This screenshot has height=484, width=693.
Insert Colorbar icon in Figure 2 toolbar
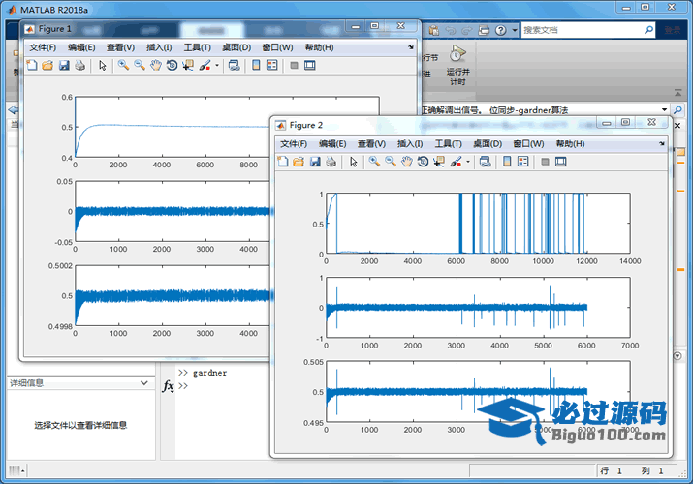[507, 162]
